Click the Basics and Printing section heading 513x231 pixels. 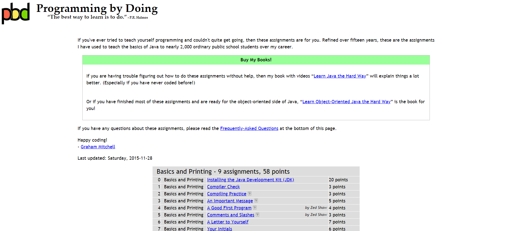coord(223,172)
